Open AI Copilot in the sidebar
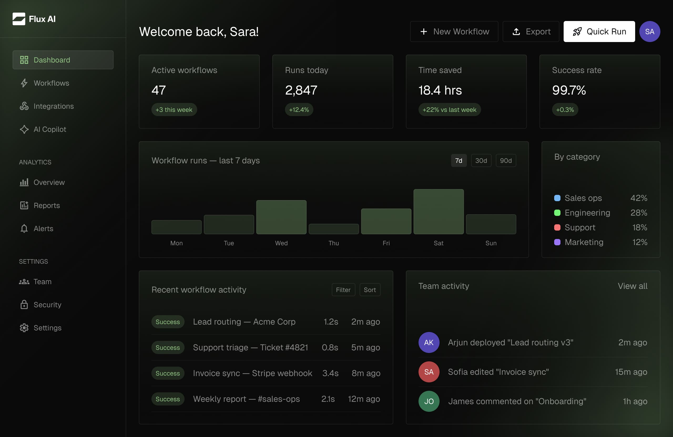The width and height of the screenshot is (673, 437). pos(63,129)
